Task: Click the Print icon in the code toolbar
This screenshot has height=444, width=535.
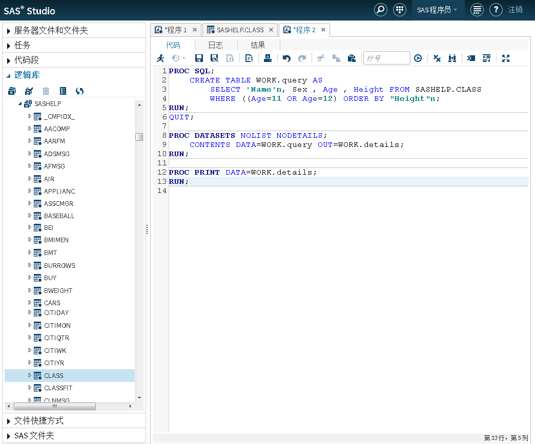Action: point(267,58)
